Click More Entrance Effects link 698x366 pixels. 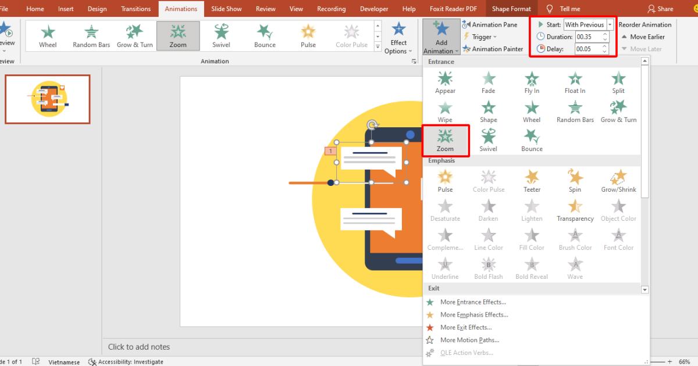473,302
